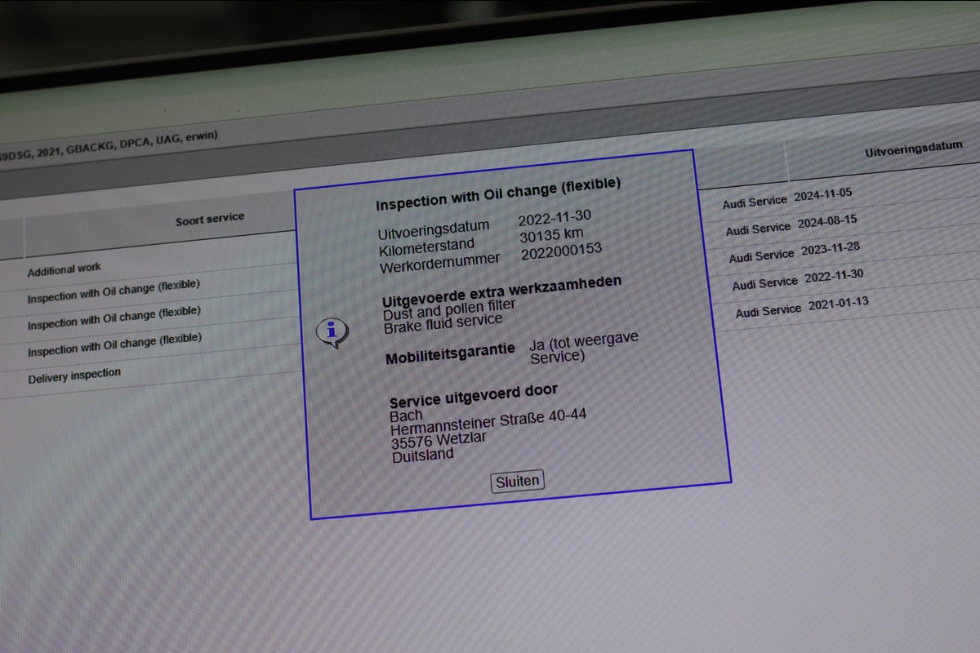Click the dialog's bold Inspection with Oil change title
The image size is (980, 653).
tap(498, 193)
